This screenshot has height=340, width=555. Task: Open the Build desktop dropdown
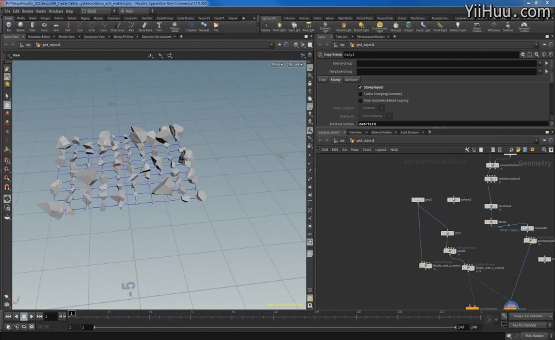[98, 11]
